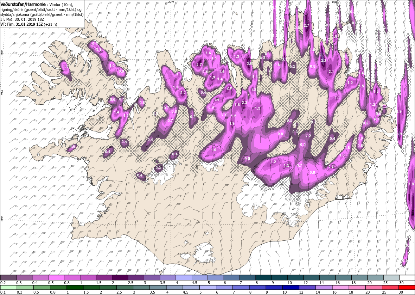The image size is (415, 295).
Task: Click the 0.1 label in rain legend row
Action: click(x=3, y=293)
